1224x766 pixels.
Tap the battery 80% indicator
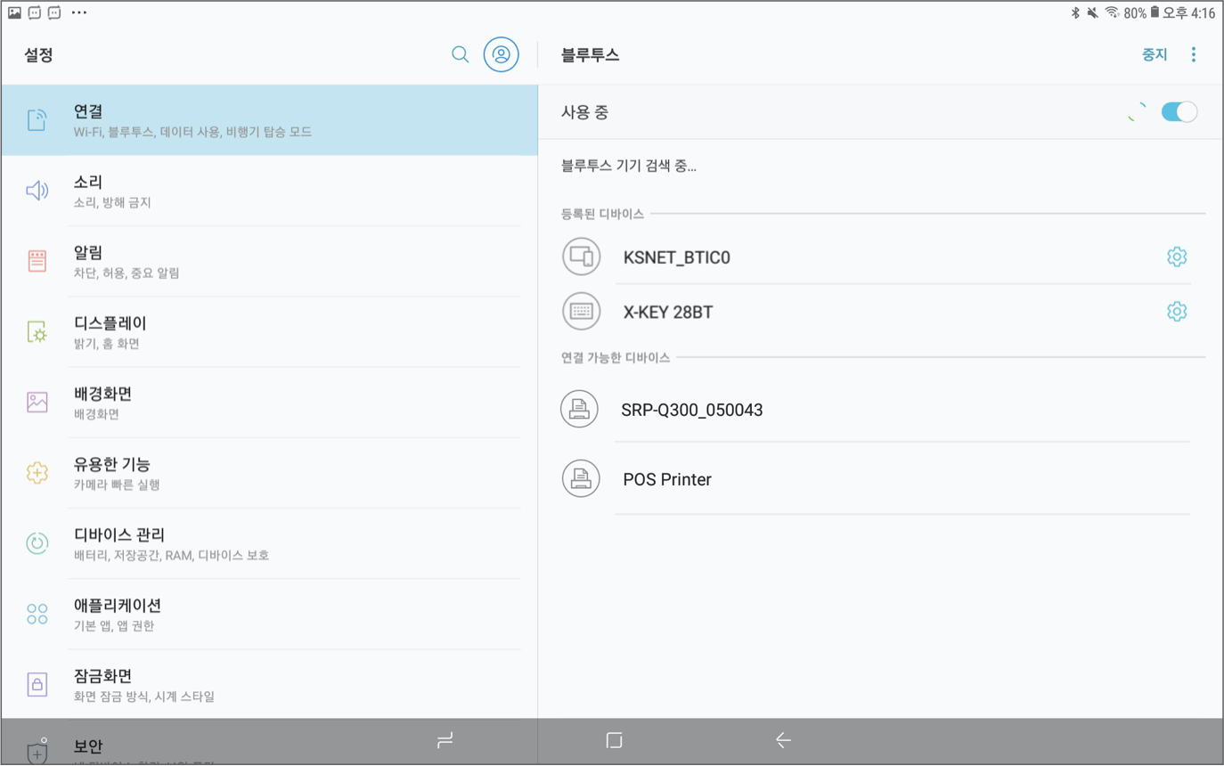point(1141,12)
